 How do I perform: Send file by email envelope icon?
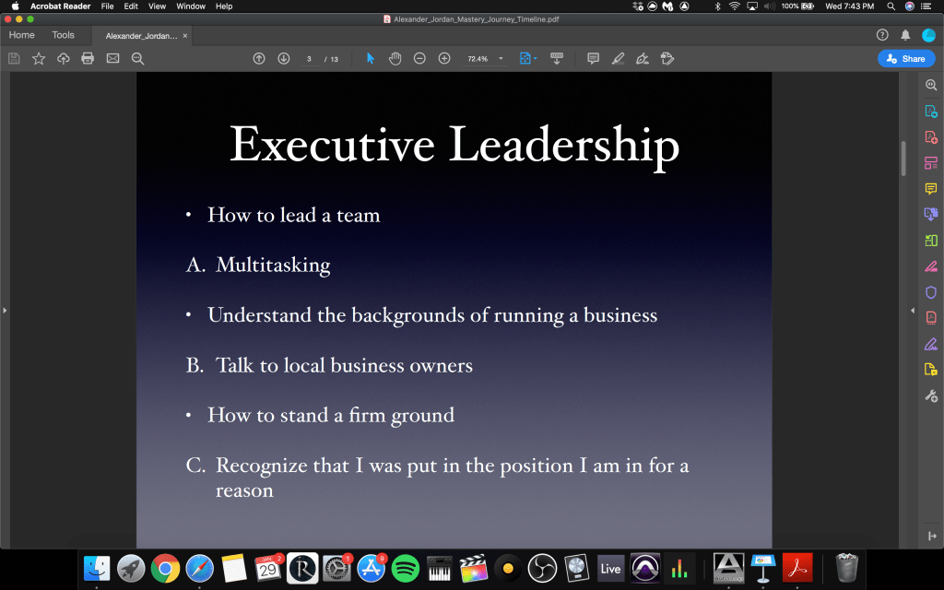tap(112, 58)
